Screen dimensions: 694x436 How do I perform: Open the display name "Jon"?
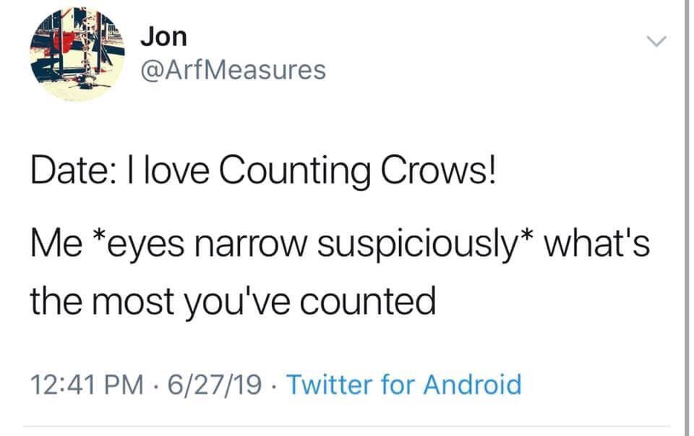162,38
